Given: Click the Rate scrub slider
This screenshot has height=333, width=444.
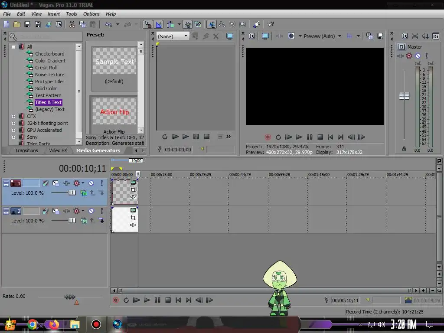Looking at the screenshot, I should tap(70, 297).
